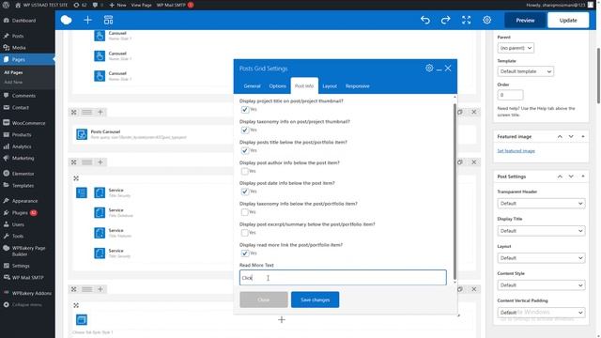This screenshot has width=601, height=338.
Task: Open Content Vertical Padding dropdown
Action: (541, 313)
